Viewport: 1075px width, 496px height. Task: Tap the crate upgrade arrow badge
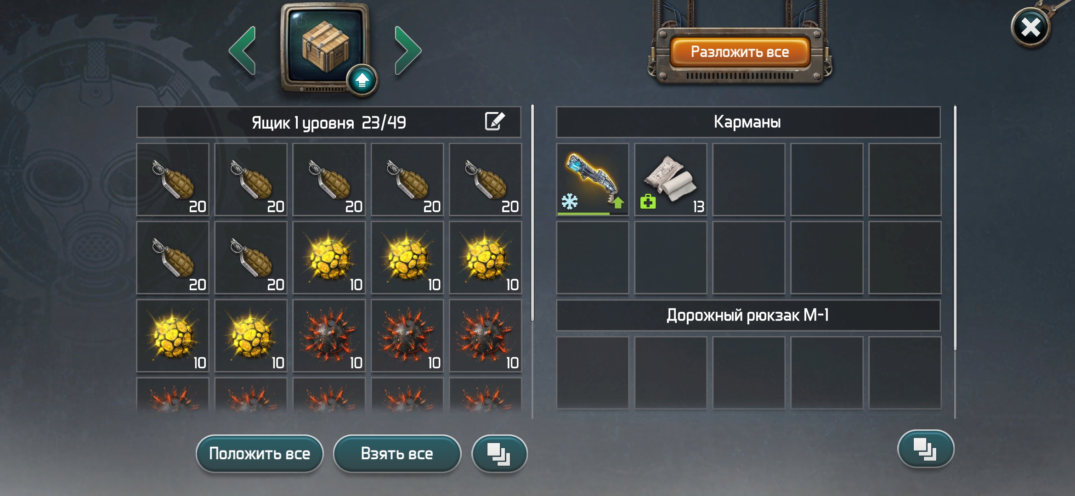362,80
